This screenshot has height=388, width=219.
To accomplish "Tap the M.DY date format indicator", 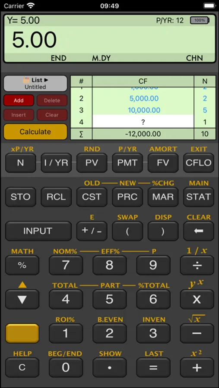I will [x=101, y=58].
